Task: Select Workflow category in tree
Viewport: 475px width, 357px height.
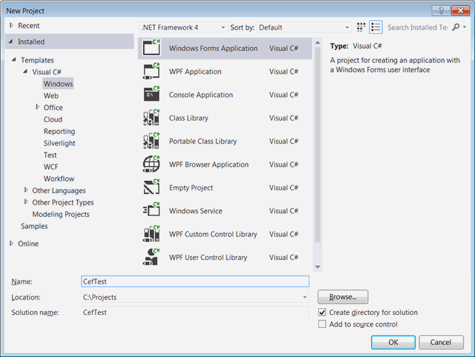Action: (x=59, y=179)
